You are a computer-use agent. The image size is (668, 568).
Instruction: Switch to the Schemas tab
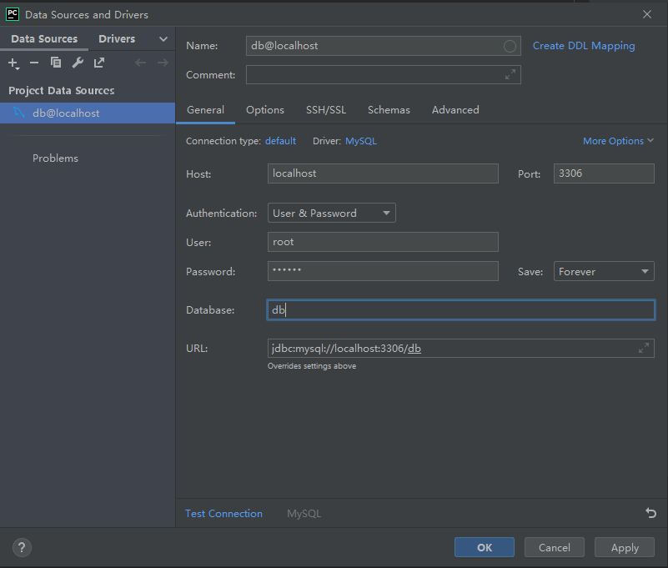389,110
